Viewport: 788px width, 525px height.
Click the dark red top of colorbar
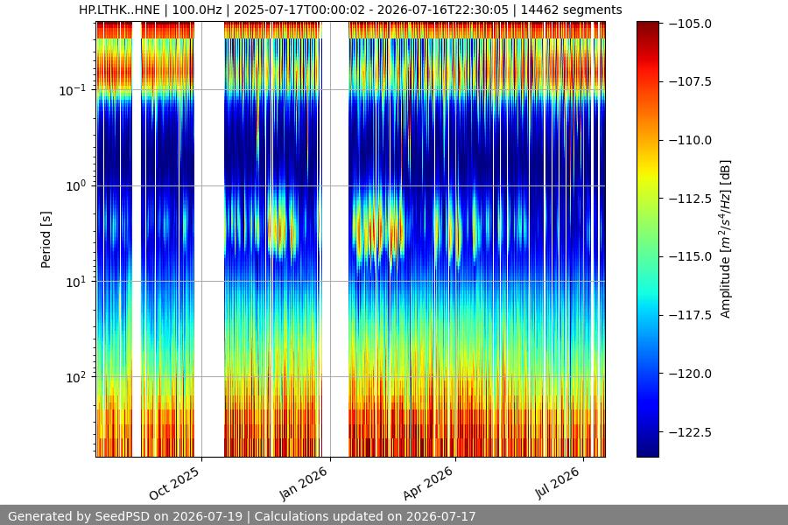pos(647,26)
